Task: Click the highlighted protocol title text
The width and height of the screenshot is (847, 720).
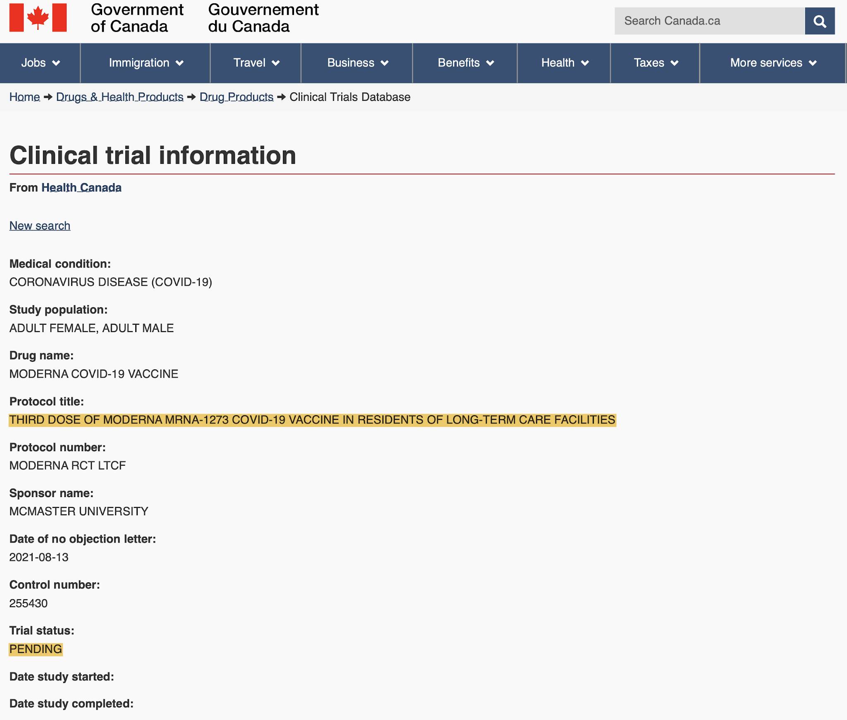Action: pos(312,420)
